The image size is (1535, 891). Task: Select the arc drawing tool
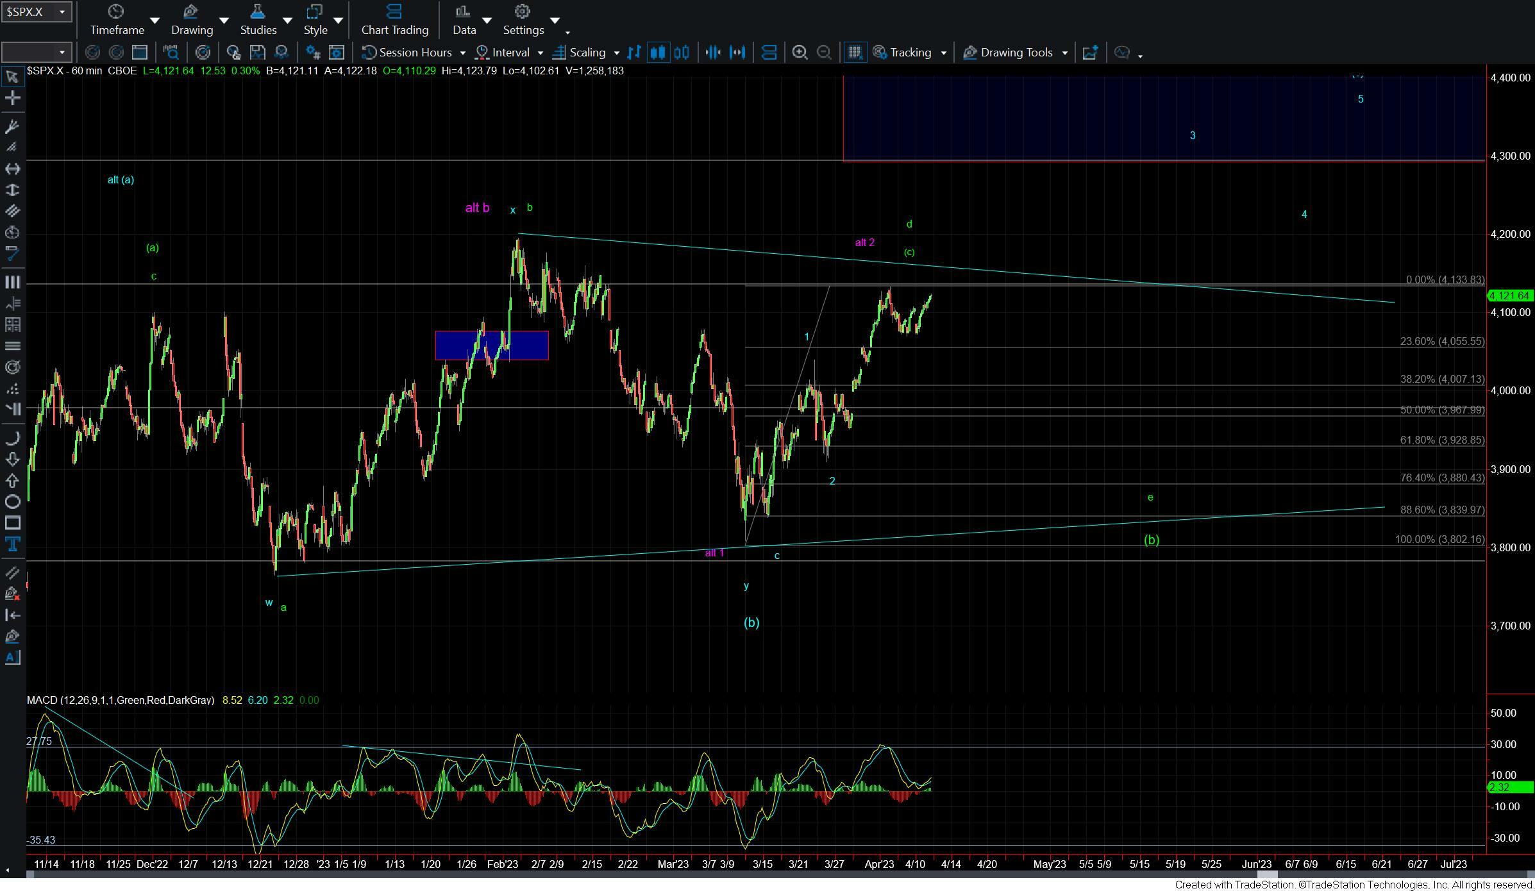click(x=12, y=438)
